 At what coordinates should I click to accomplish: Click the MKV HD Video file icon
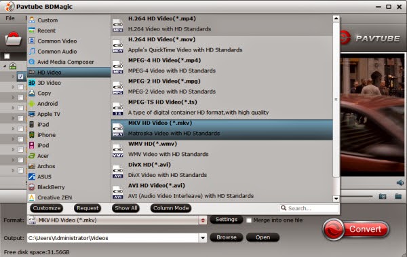pyautogui.click(x=118, y=130)
